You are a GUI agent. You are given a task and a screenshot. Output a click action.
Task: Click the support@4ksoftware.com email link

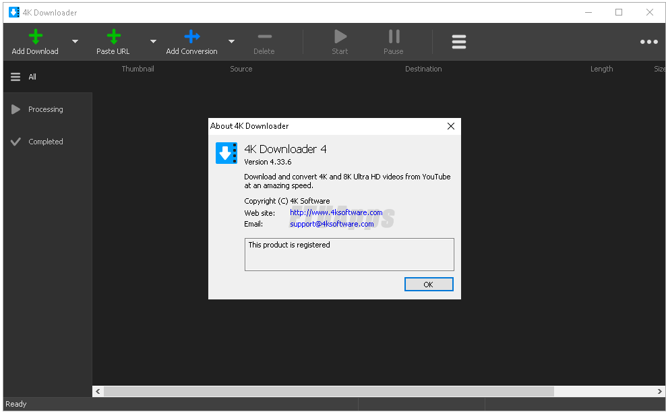(x=332, y=224)
